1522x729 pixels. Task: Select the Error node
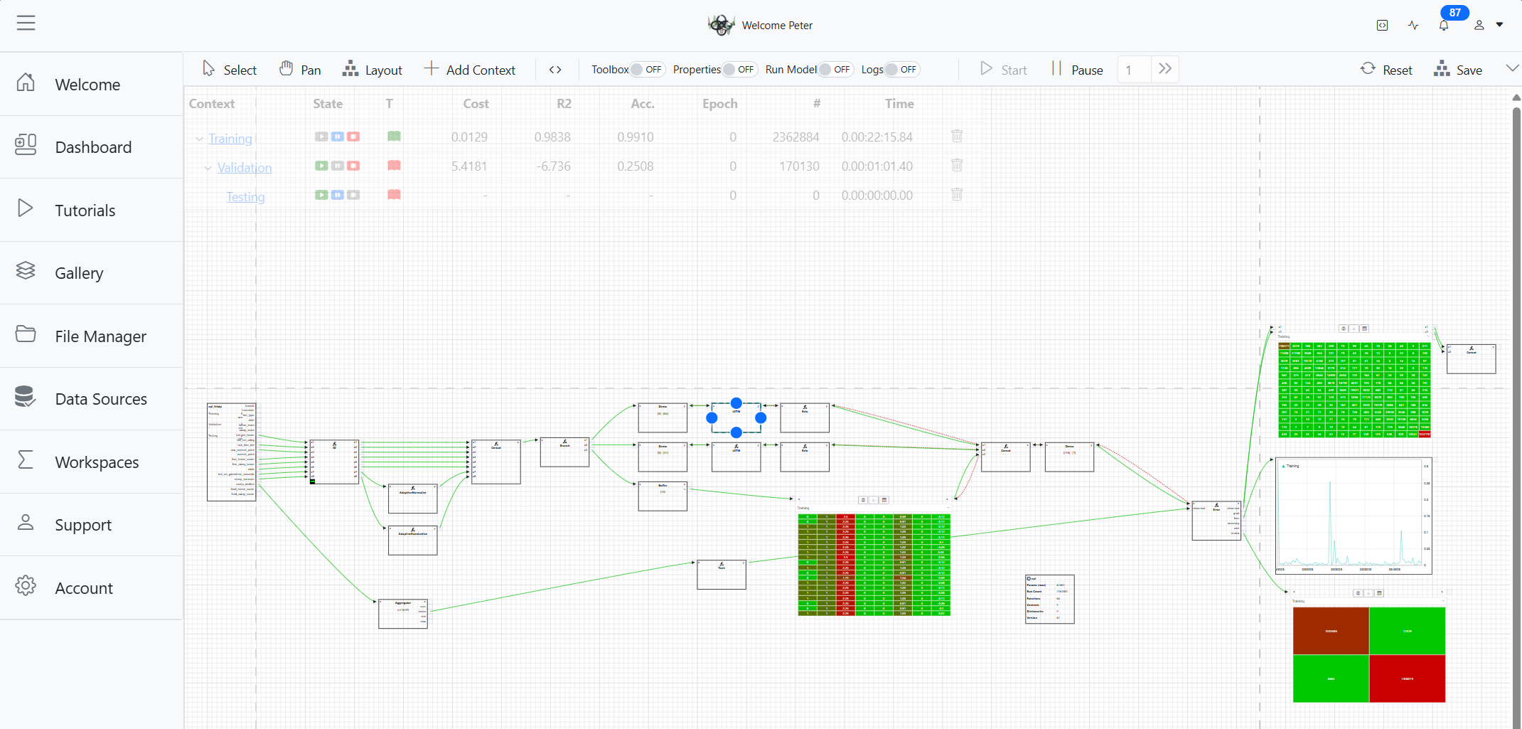[x=1216, y=521]
